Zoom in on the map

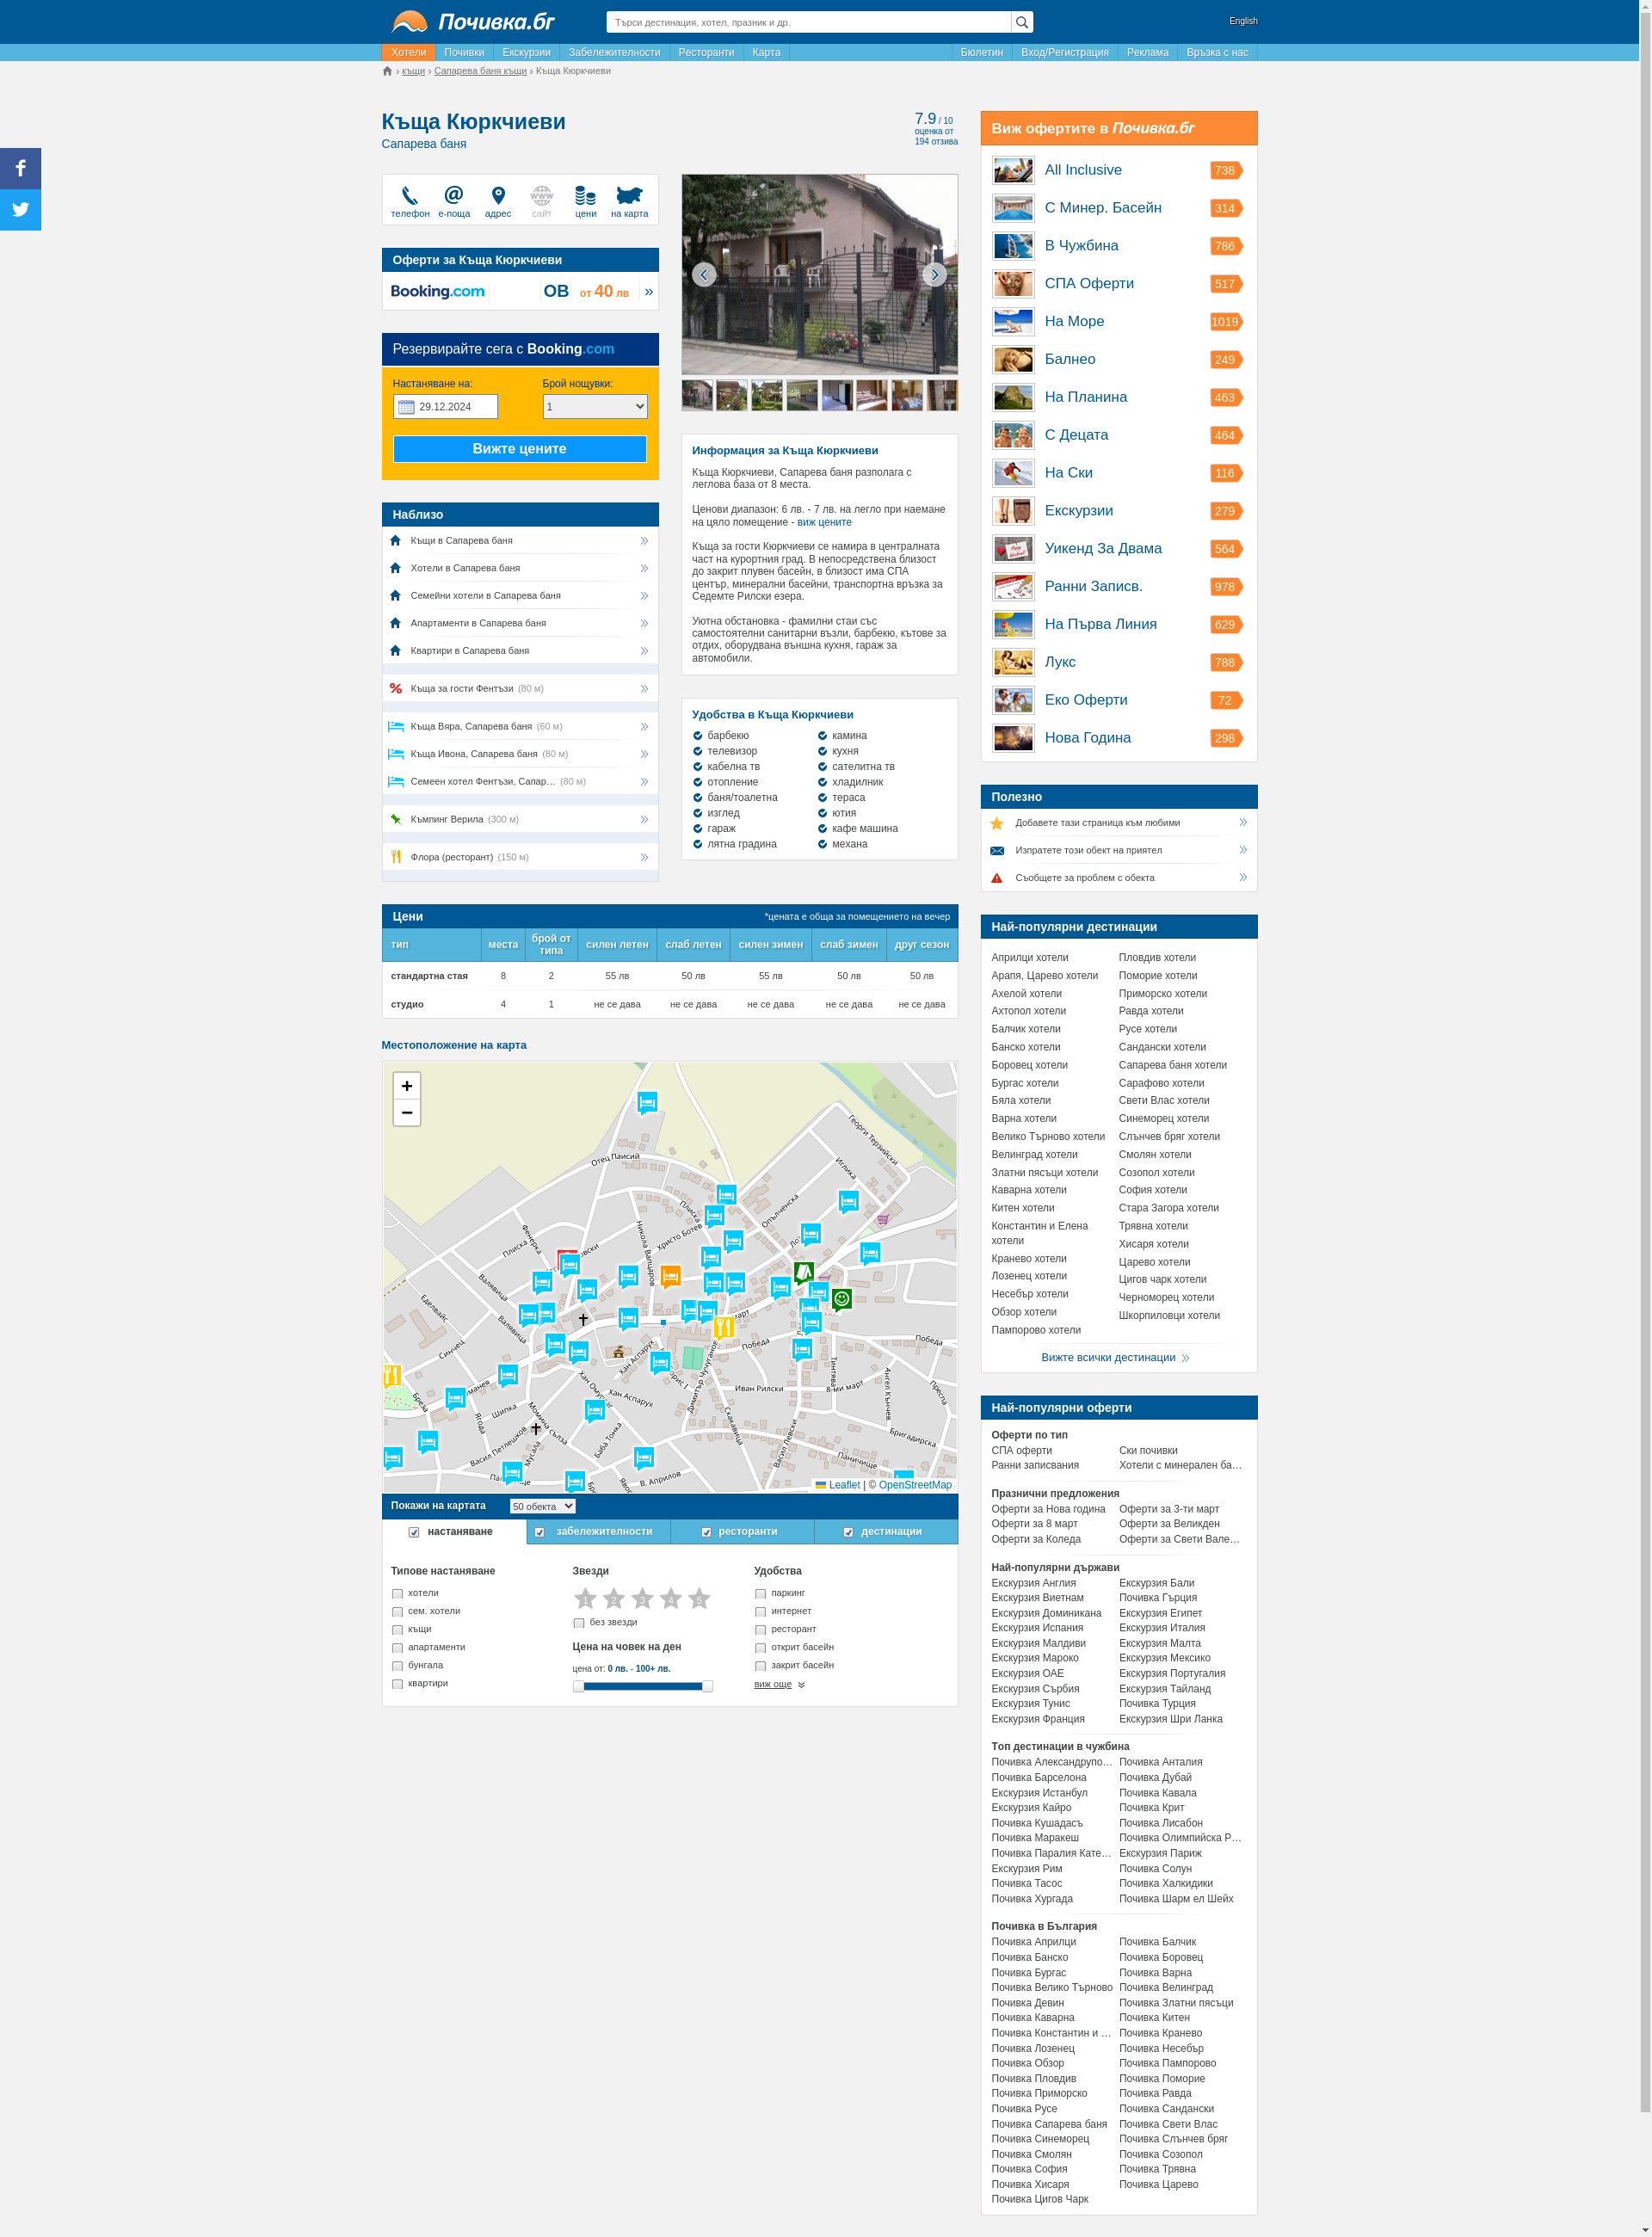[406, 1086]
